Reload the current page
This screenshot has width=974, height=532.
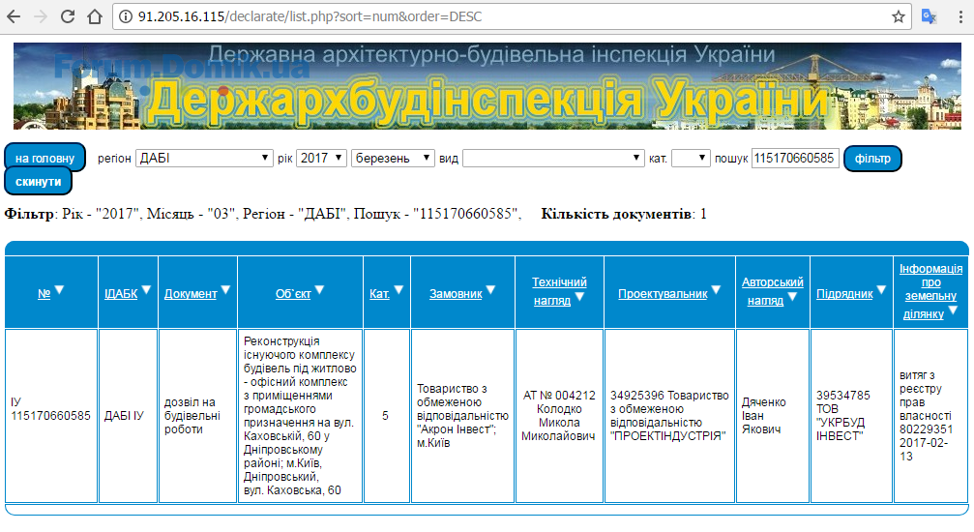click(x=68, y=16)
